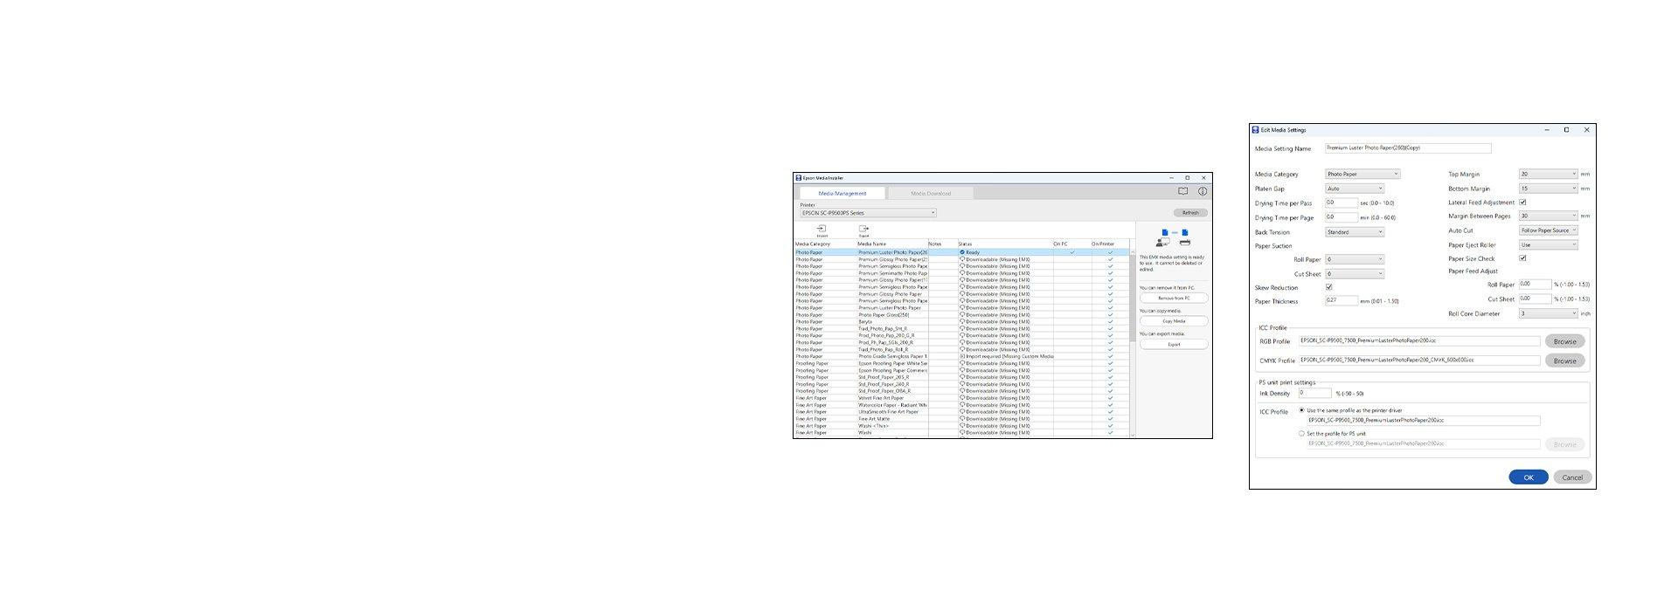Open the Auto Cut dropdown
Screen dimensions: 1678x611
point(1548,230)
